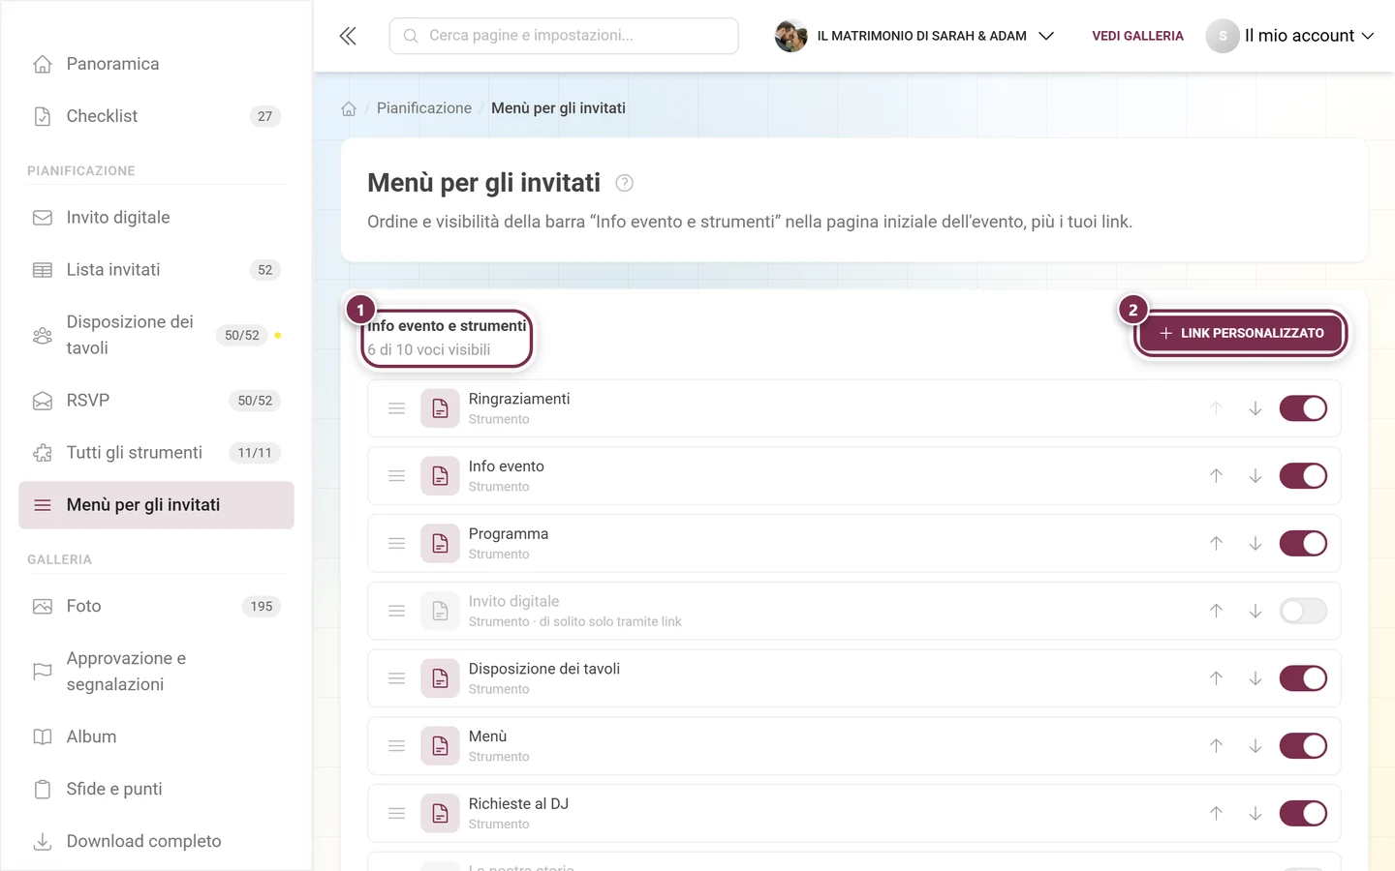1395x871 pixels.
Task: Move Programma up with the arrow
Action: [1216, 544]
